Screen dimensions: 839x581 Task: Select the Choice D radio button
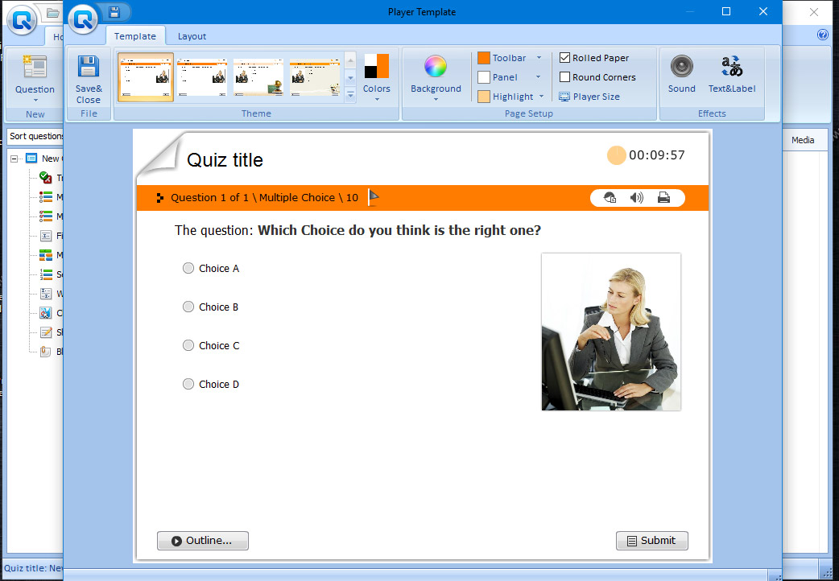(188, 384)
